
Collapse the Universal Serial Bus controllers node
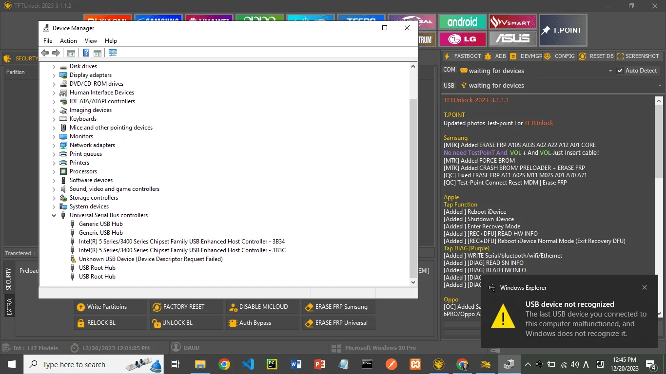pos(54,215)
